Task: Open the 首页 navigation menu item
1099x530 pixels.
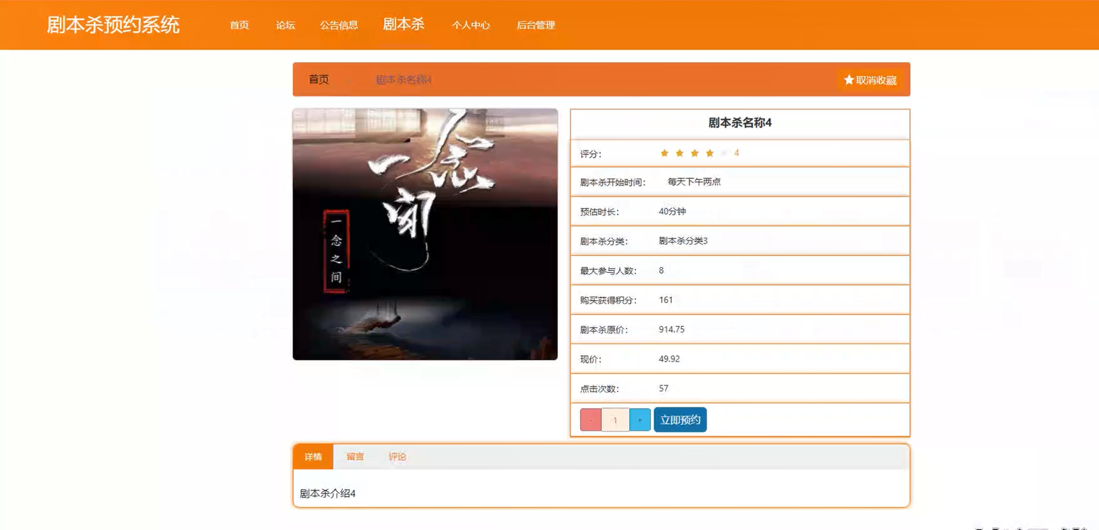Action: point(239,25)
